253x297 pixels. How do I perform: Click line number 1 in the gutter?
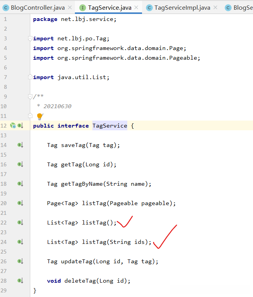click(5, 19)
